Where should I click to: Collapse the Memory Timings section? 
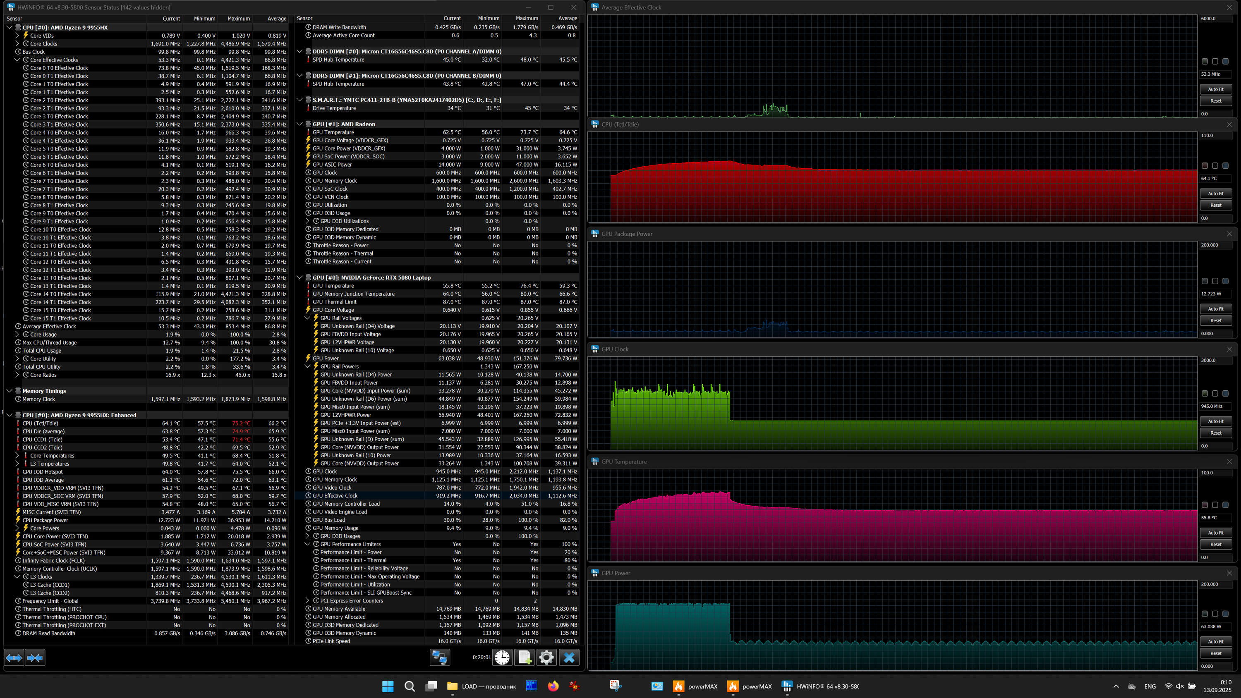click(x=9, y=391)
